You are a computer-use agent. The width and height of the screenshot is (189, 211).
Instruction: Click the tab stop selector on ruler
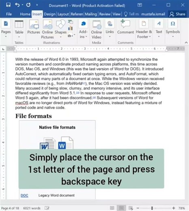point(3,49)
